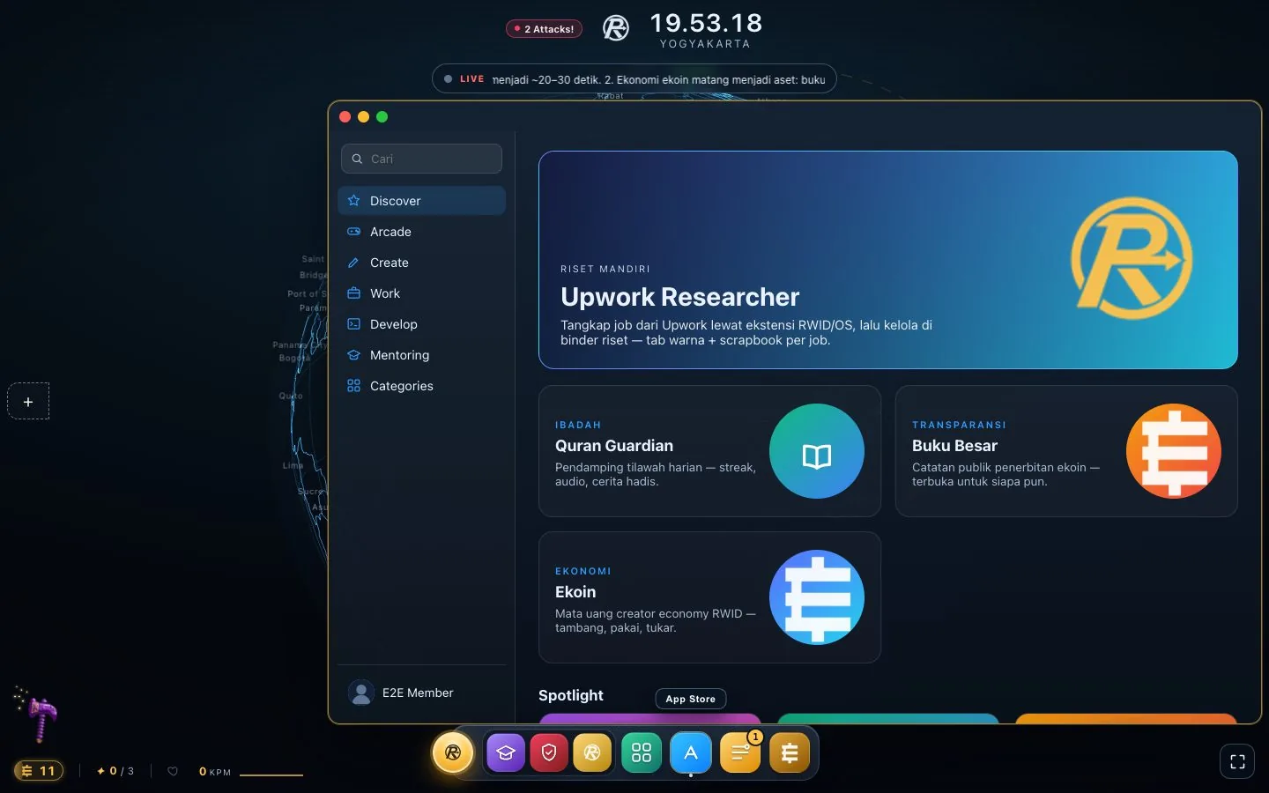Click the Ekoin card title
Viewport: 1269px width, 793px height.
[575, 592]
